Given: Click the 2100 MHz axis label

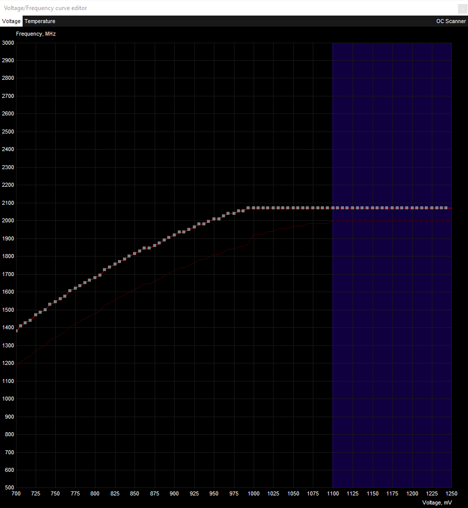Looking at the screenshot, I should (x=8, y=203).
